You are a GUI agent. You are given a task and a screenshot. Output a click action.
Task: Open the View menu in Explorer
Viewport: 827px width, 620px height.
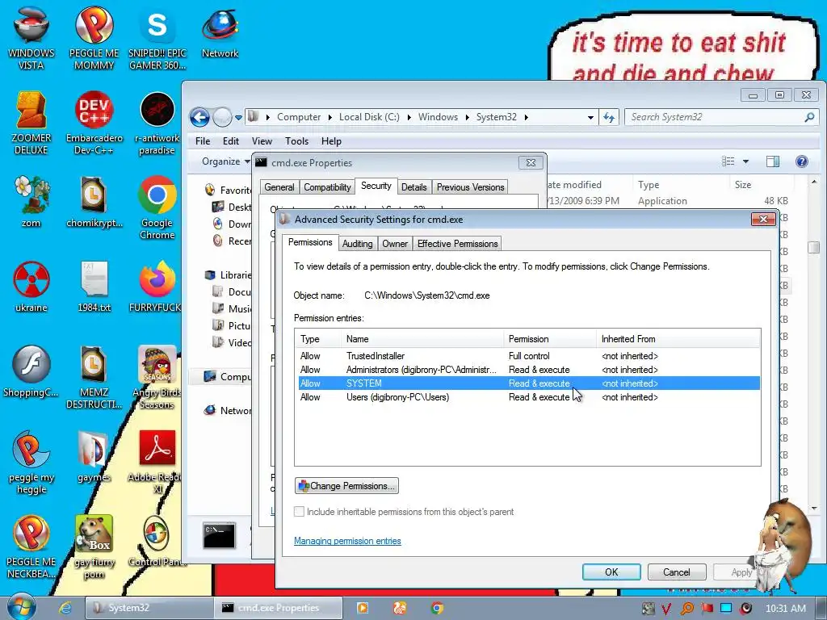click(262, 141)
